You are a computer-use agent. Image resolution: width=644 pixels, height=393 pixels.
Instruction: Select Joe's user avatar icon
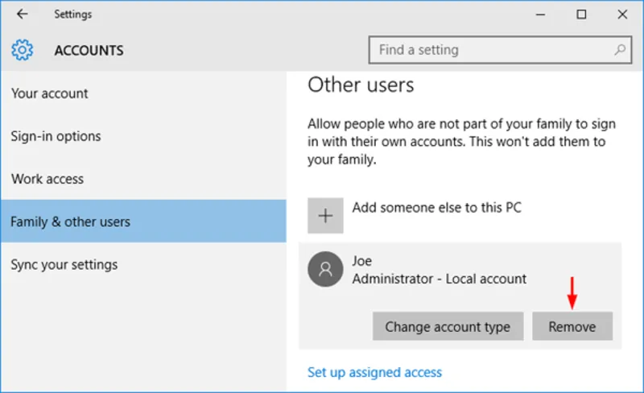(x=325, y=270)
